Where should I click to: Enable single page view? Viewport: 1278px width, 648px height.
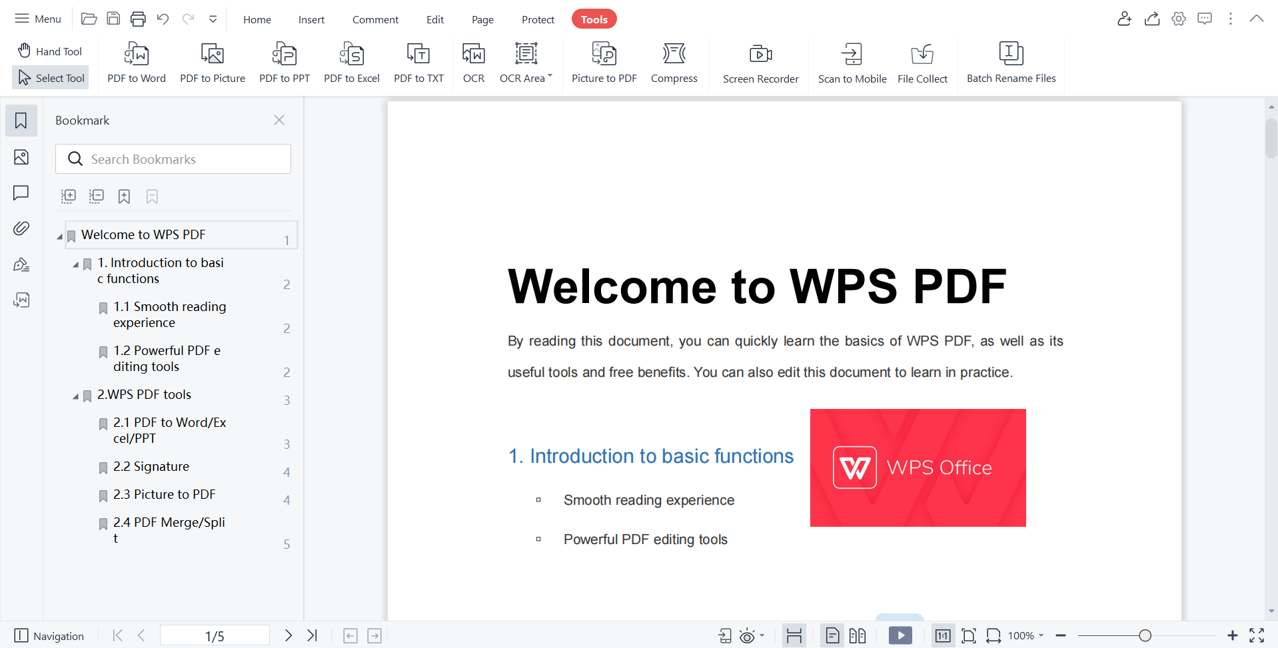tap(832, 636)
